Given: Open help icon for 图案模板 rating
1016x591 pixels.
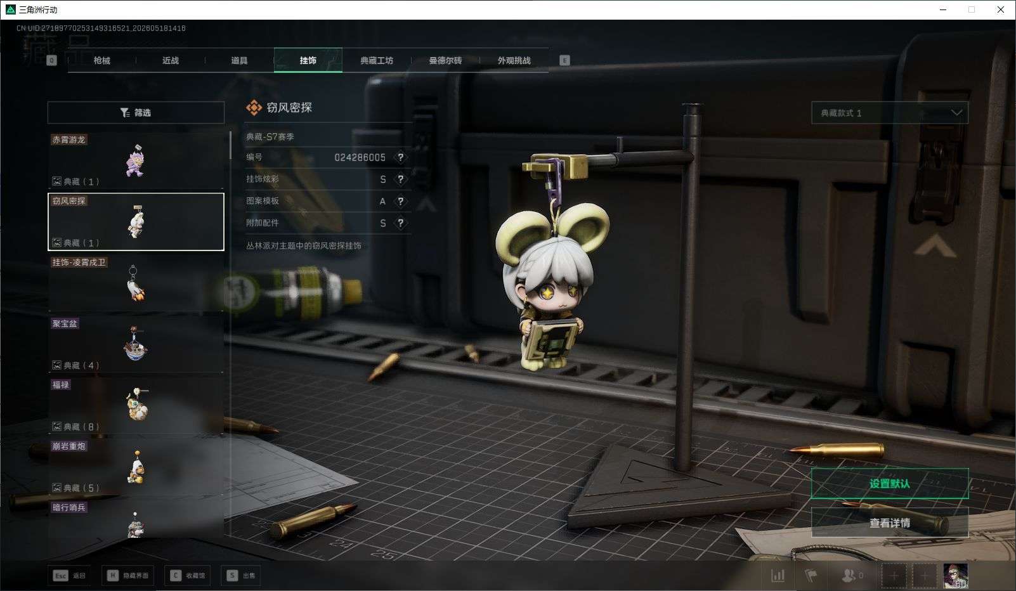Looking at the screenshot, I should 400,202.
